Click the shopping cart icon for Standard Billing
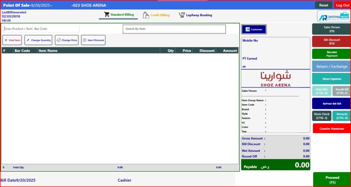The width and height of the screenshot is (351, 187). 107,15
